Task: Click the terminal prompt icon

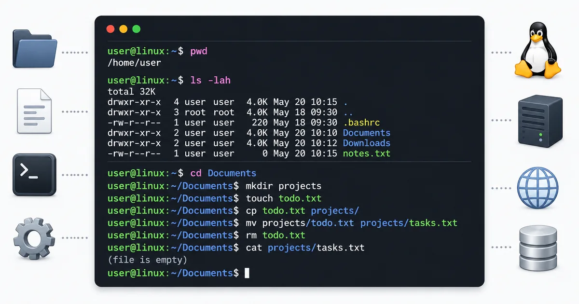Action: pos(35,174)
